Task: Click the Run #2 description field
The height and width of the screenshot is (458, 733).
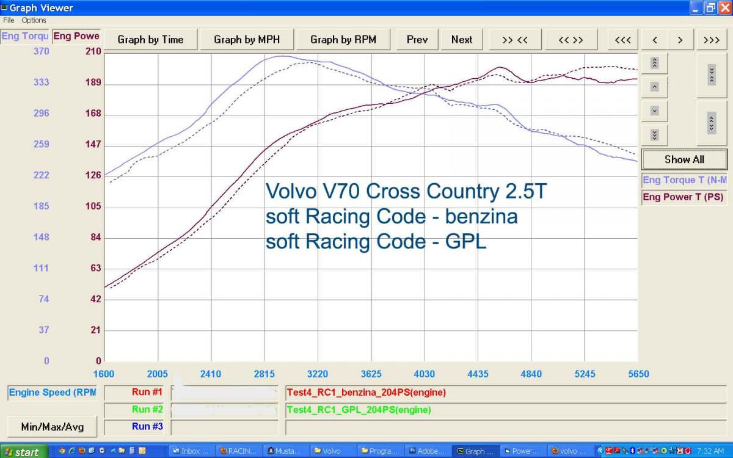Action: [x=506, y=410]
